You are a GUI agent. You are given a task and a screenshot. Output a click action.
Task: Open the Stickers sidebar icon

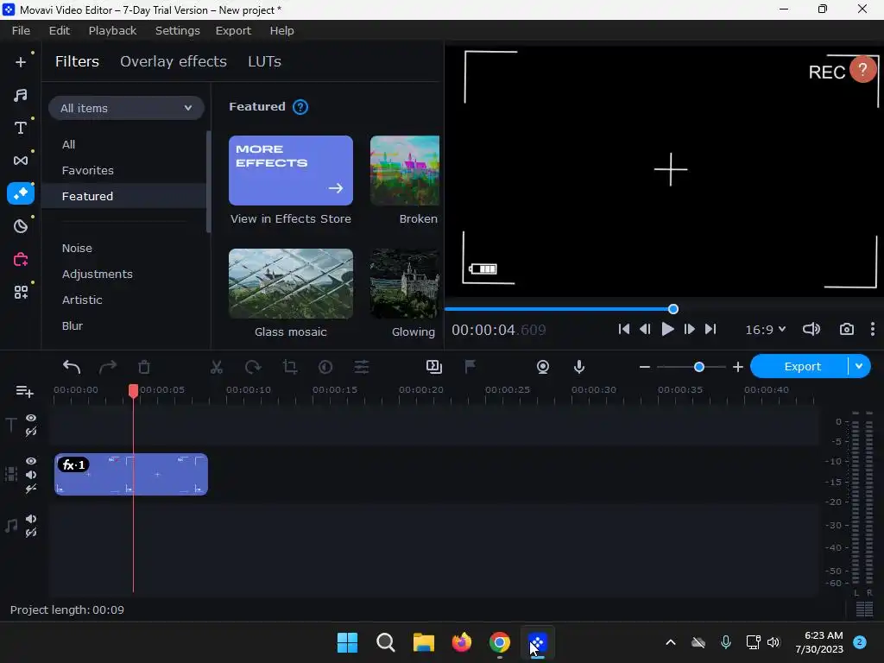[21, 226]
